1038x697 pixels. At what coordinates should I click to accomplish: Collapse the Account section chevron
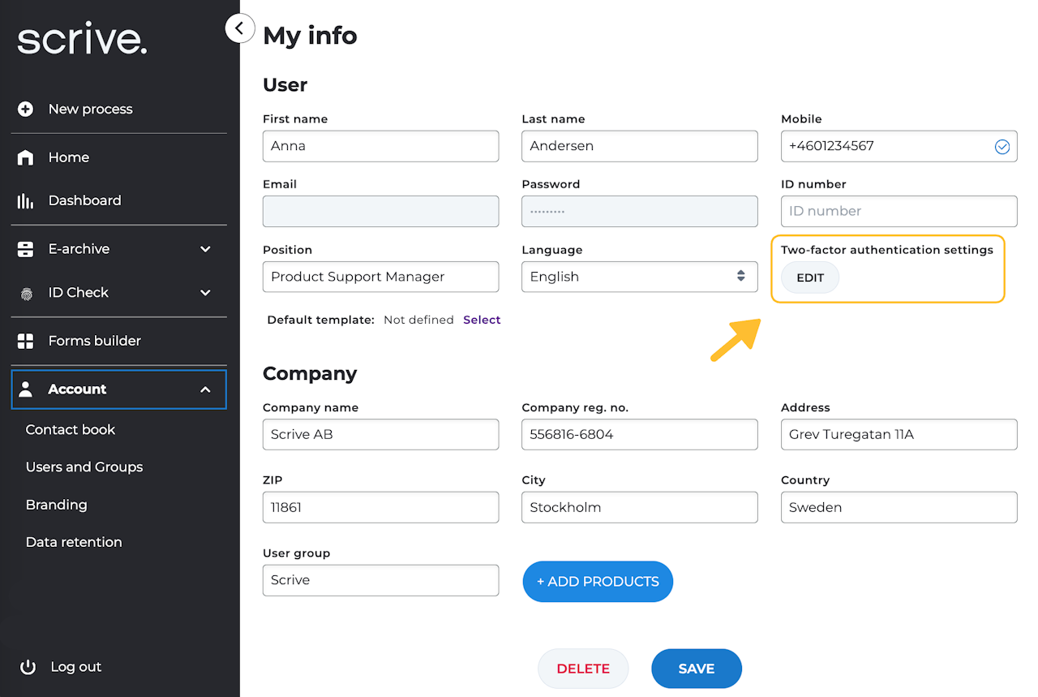tap(205, 389)
